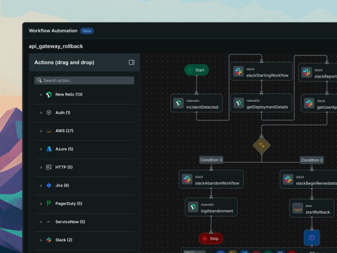Expand the Azure (5) chevron
This screenshot has height=253, width=337.
(41, 149)
